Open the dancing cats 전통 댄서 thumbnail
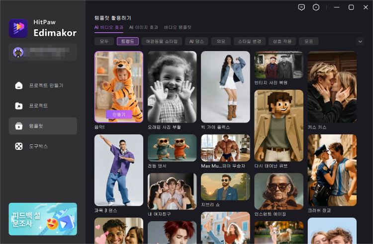Image resolution: width=373 pixels, height=244 pixels. tap(172, 148)
